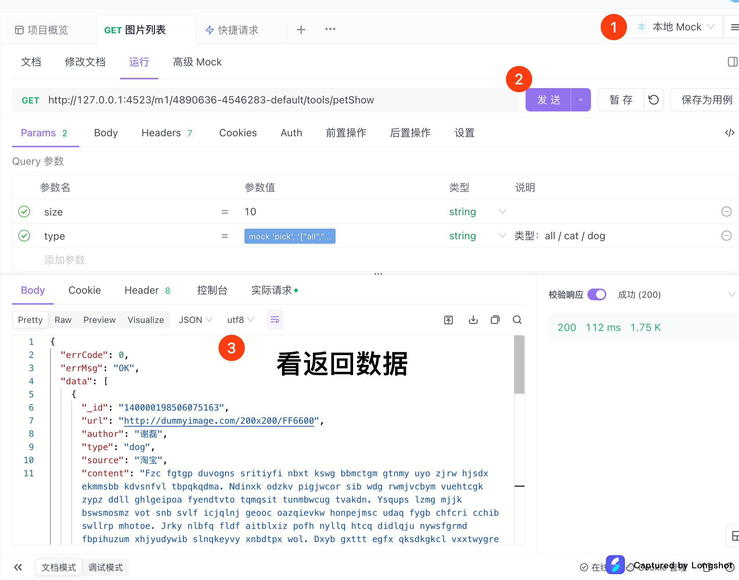Select the Visualize view mode
Viewport: 739px width, 580px height.
(x=146, y=320)
